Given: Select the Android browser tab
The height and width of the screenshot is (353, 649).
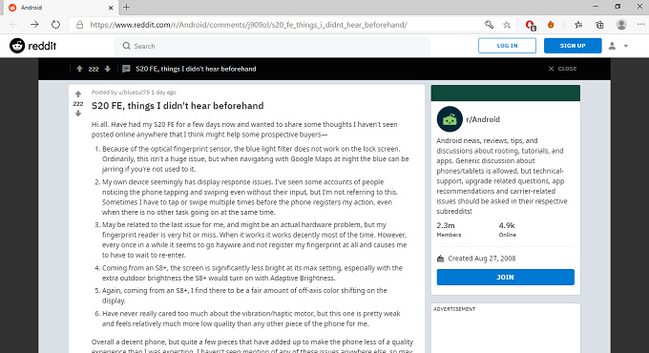Looking at the screenshot, I should [x=60, y=8].
